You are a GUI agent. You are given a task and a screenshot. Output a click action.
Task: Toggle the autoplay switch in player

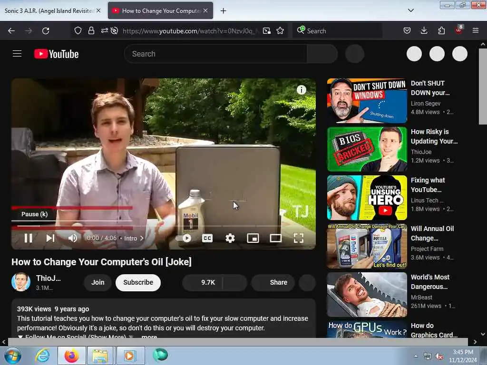pos(184,238)
